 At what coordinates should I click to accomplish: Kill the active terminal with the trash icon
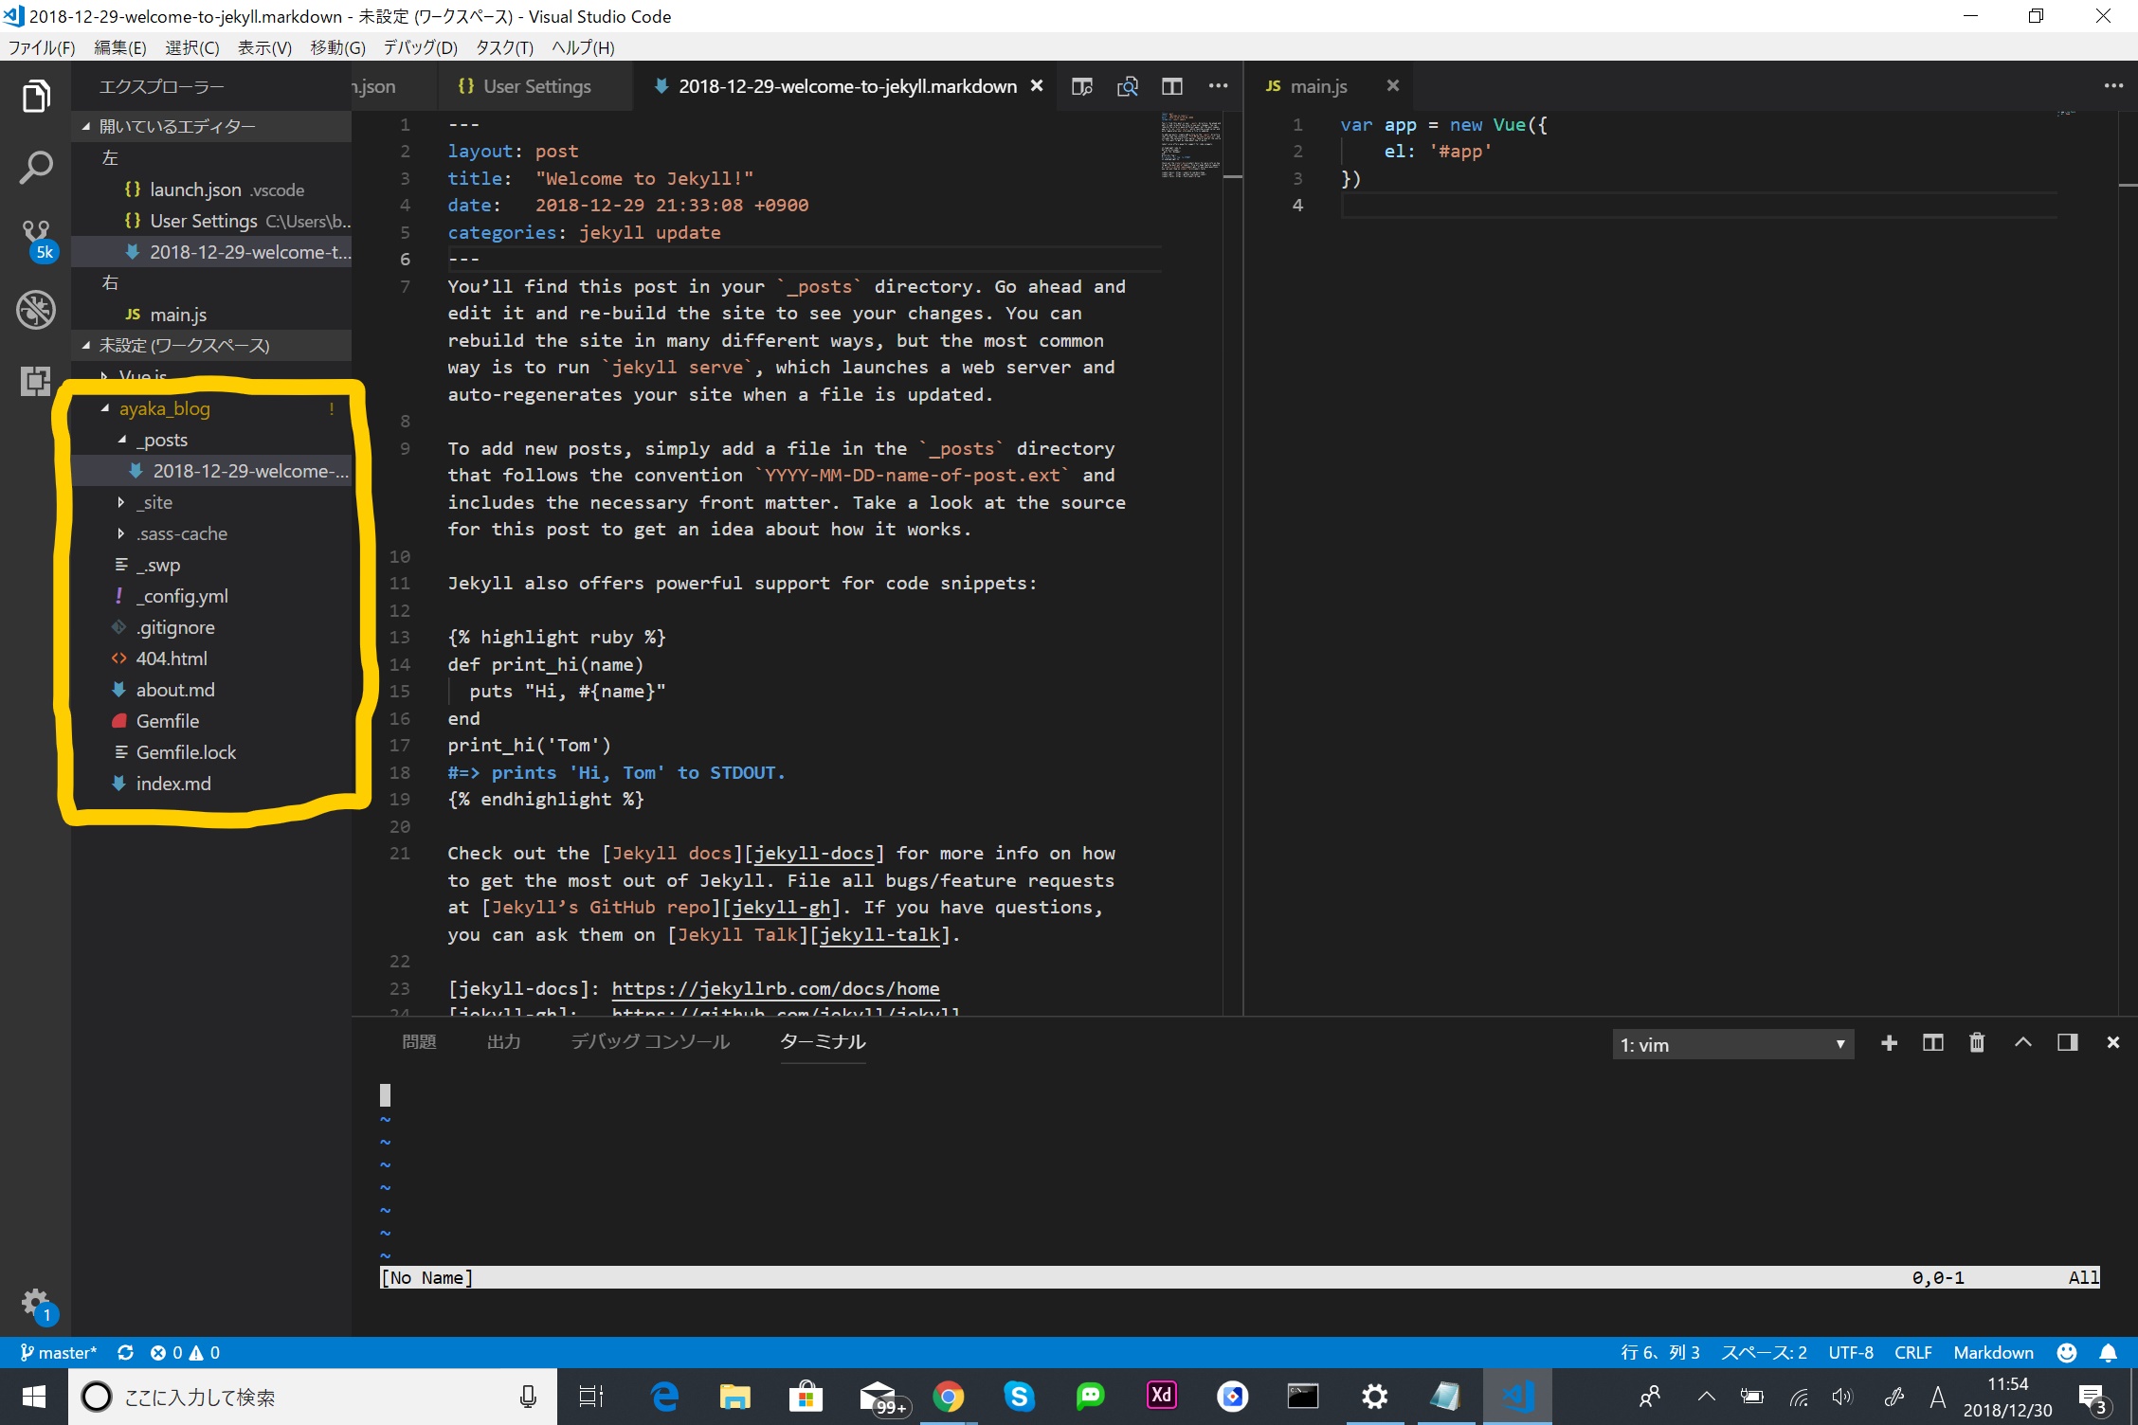[1977, 1042]
